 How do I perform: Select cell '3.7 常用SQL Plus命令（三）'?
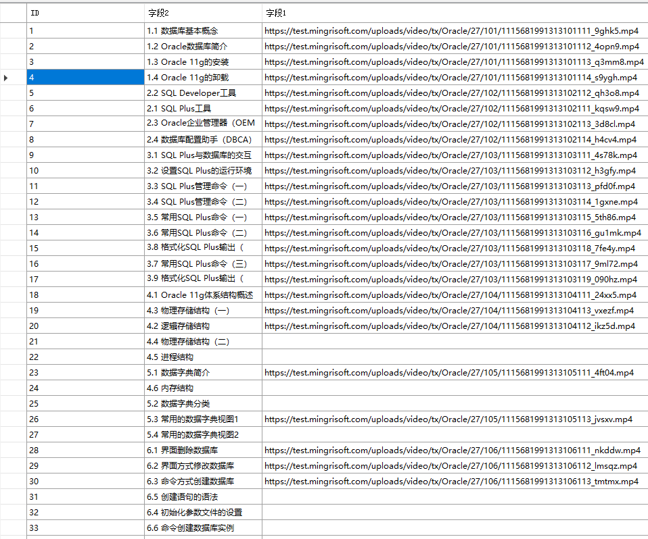[x=203, y=263]
